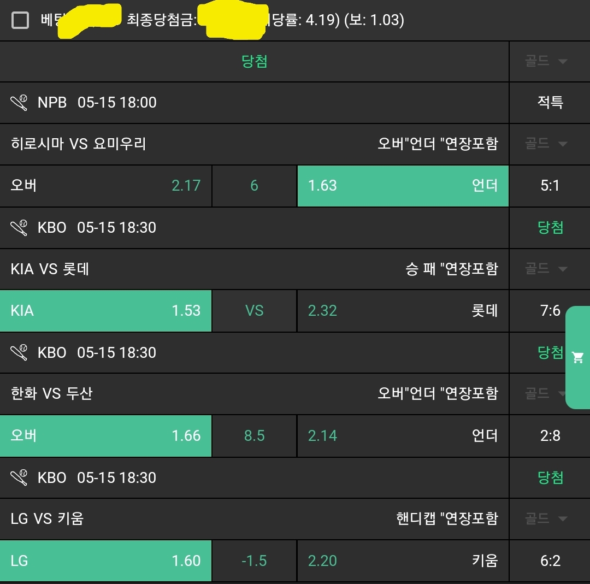Screen dimensions: 590x584
Task: Click baseball icon in KIA VS 롯데 header
Action: [19, 227]
